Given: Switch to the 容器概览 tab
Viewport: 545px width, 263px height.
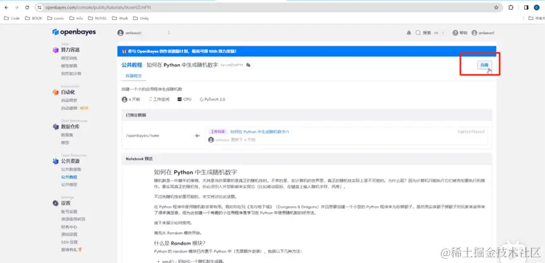Looking at the screenshot, I should (134, 76).
